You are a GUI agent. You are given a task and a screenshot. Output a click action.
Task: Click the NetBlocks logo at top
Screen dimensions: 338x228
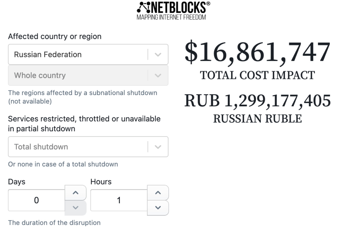(173, 11)
